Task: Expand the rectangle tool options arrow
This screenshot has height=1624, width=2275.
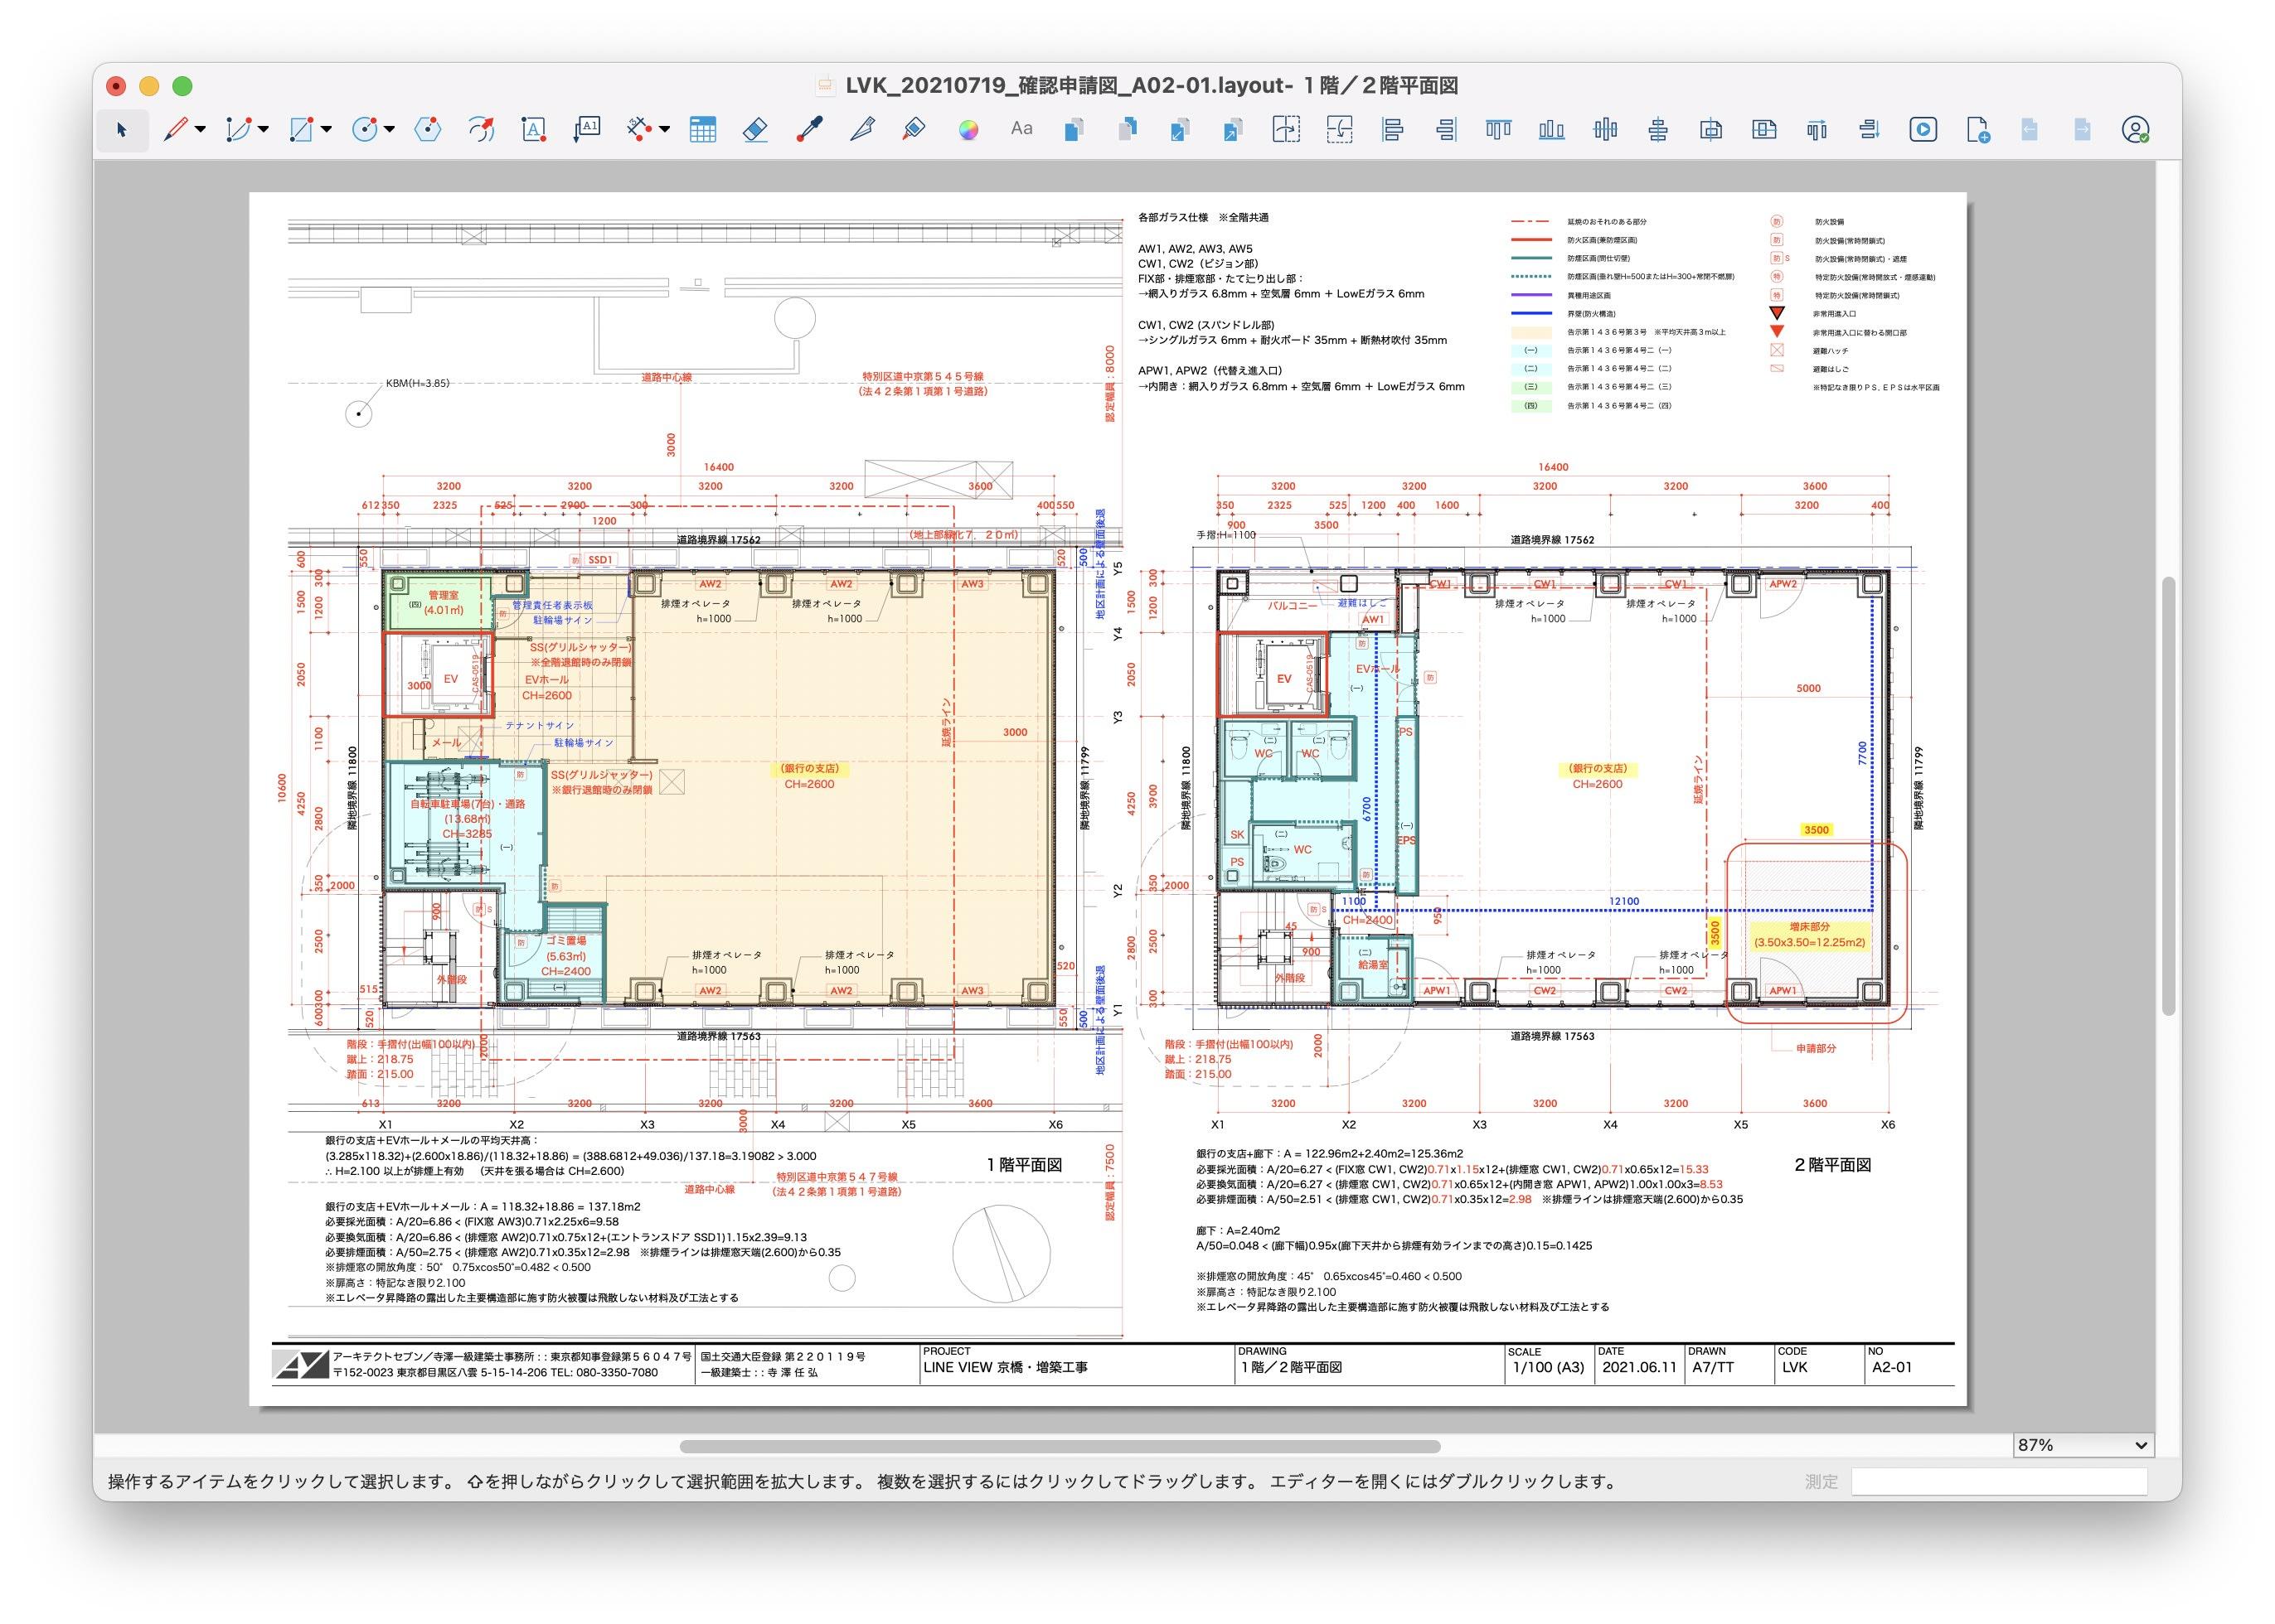Action: pos(327,130)
